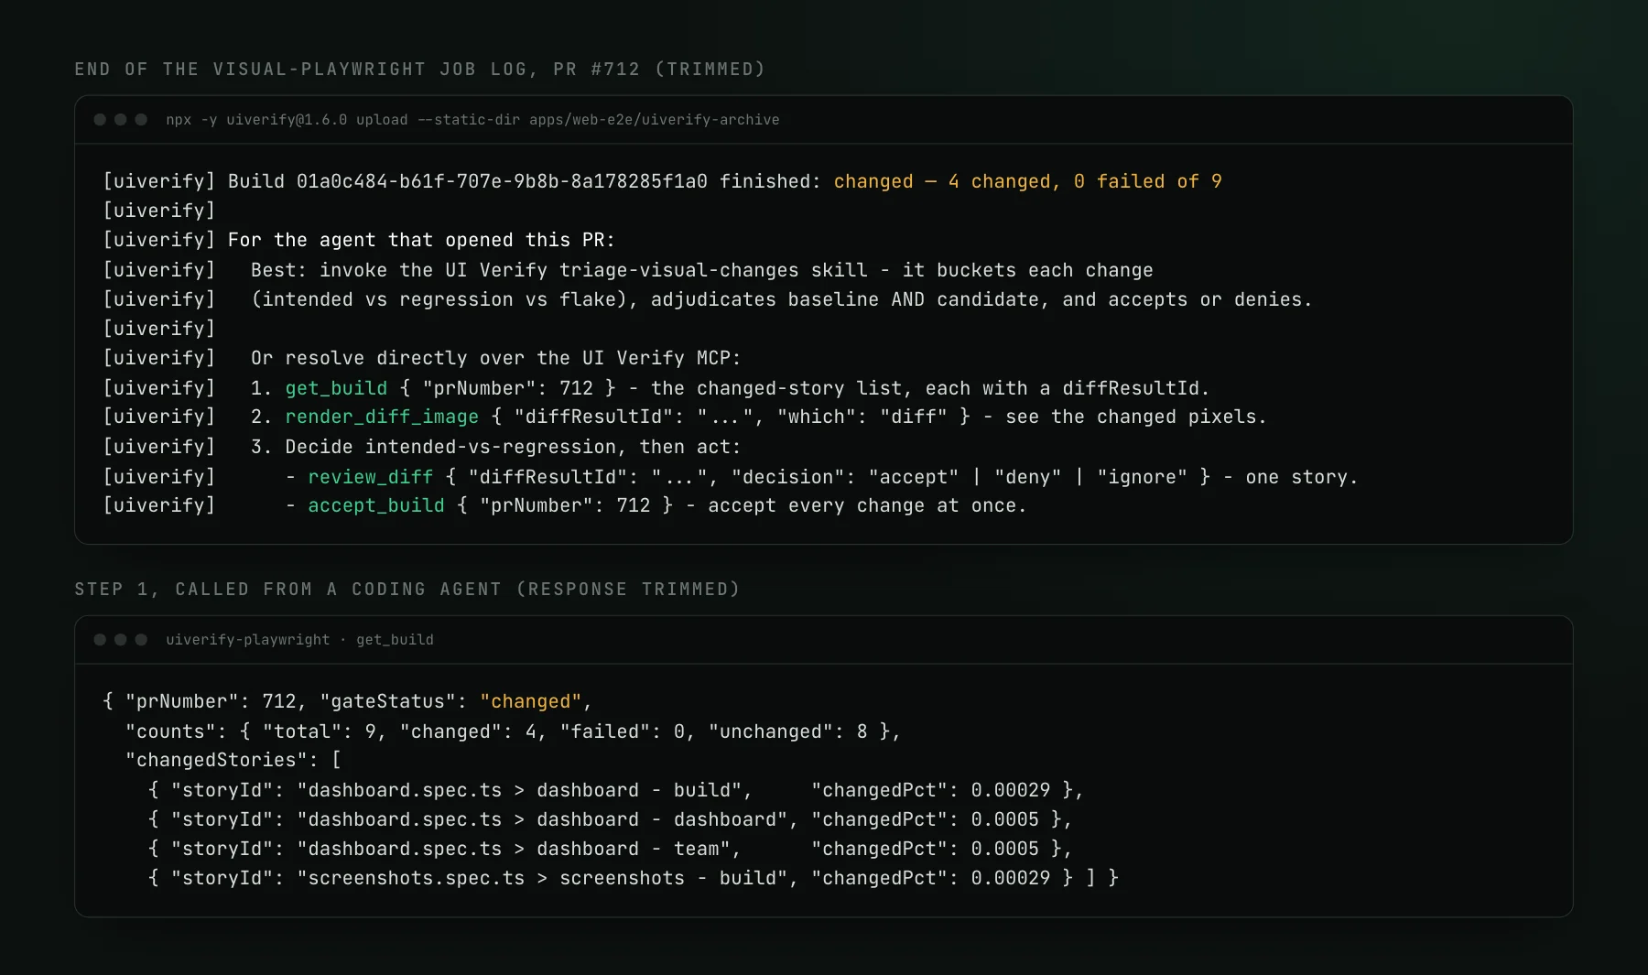The height and width of the screenshot is (975, 1648).
Task: Click the 'dashboard - build' storyId row
Action: [x=615, y=790]
